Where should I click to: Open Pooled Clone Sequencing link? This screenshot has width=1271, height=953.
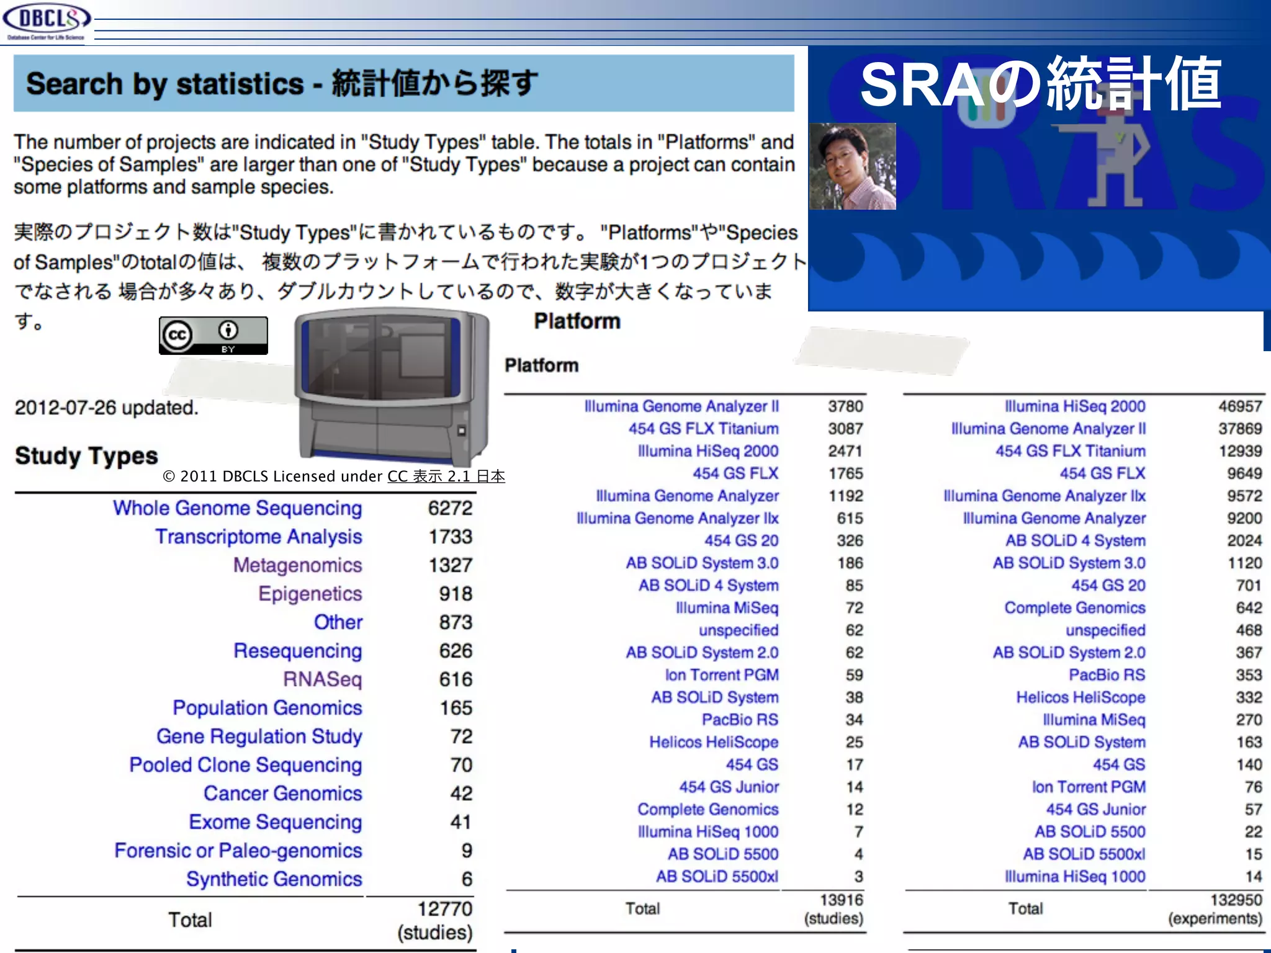click(x=246, y=765)
